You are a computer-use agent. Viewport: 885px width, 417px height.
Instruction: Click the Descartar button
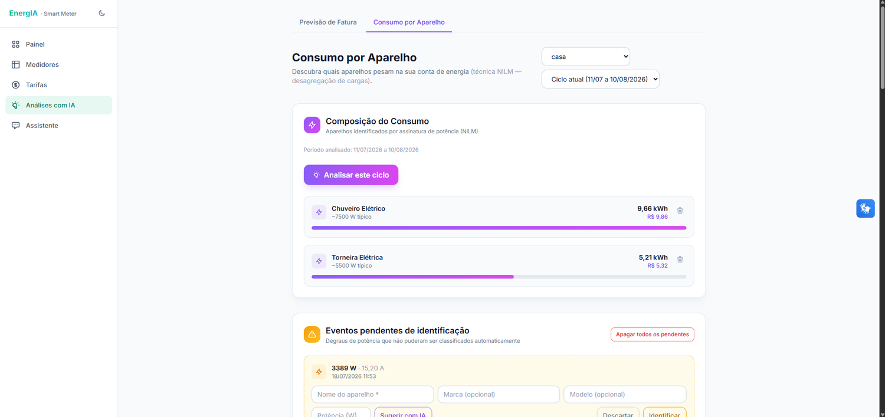pos(618,412)
